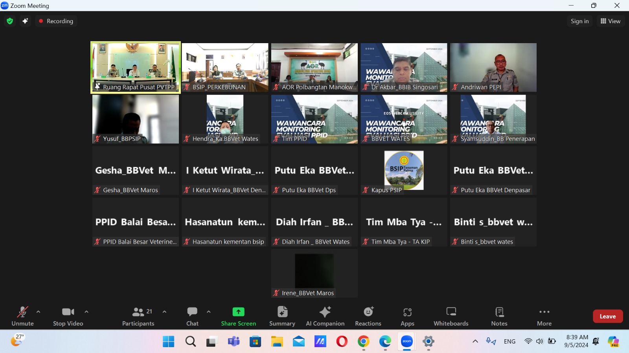629x353 pixels.
Task: Click the Recording indicator
Action: (56, 21)
